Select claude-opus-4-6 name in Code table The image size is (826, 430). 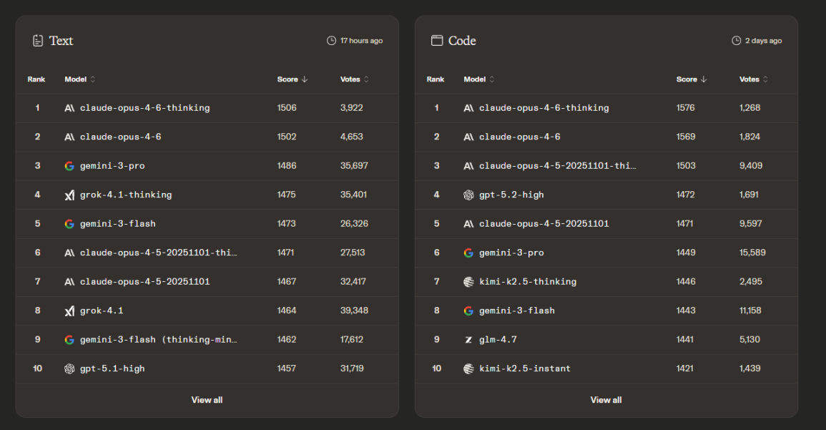[x=520, y=137]
